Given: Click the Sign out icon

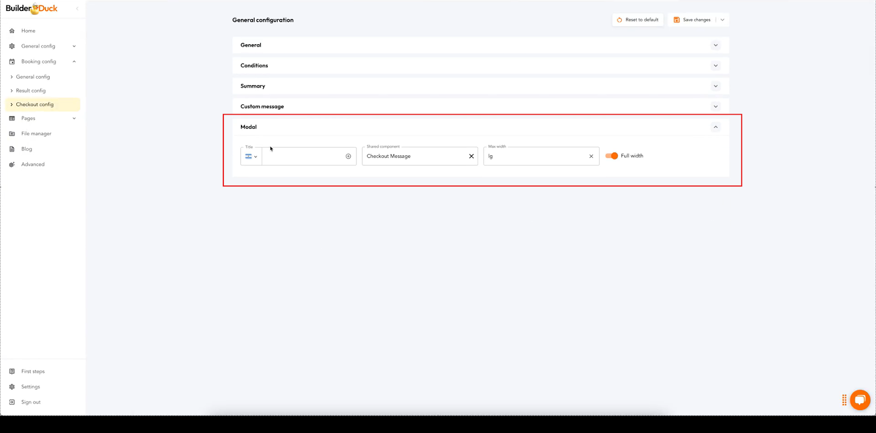Looking at the screenshot, I should (x=12, y=402).
